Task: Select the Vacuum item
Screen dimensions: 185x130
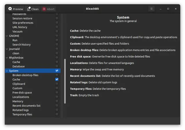Action: point(17,31)
